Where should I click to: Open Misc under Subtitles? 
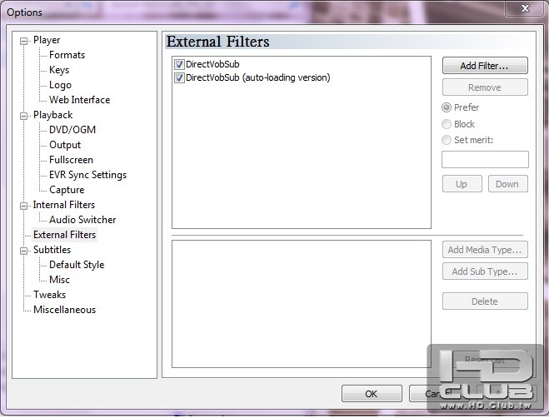(x=59, y=280)
